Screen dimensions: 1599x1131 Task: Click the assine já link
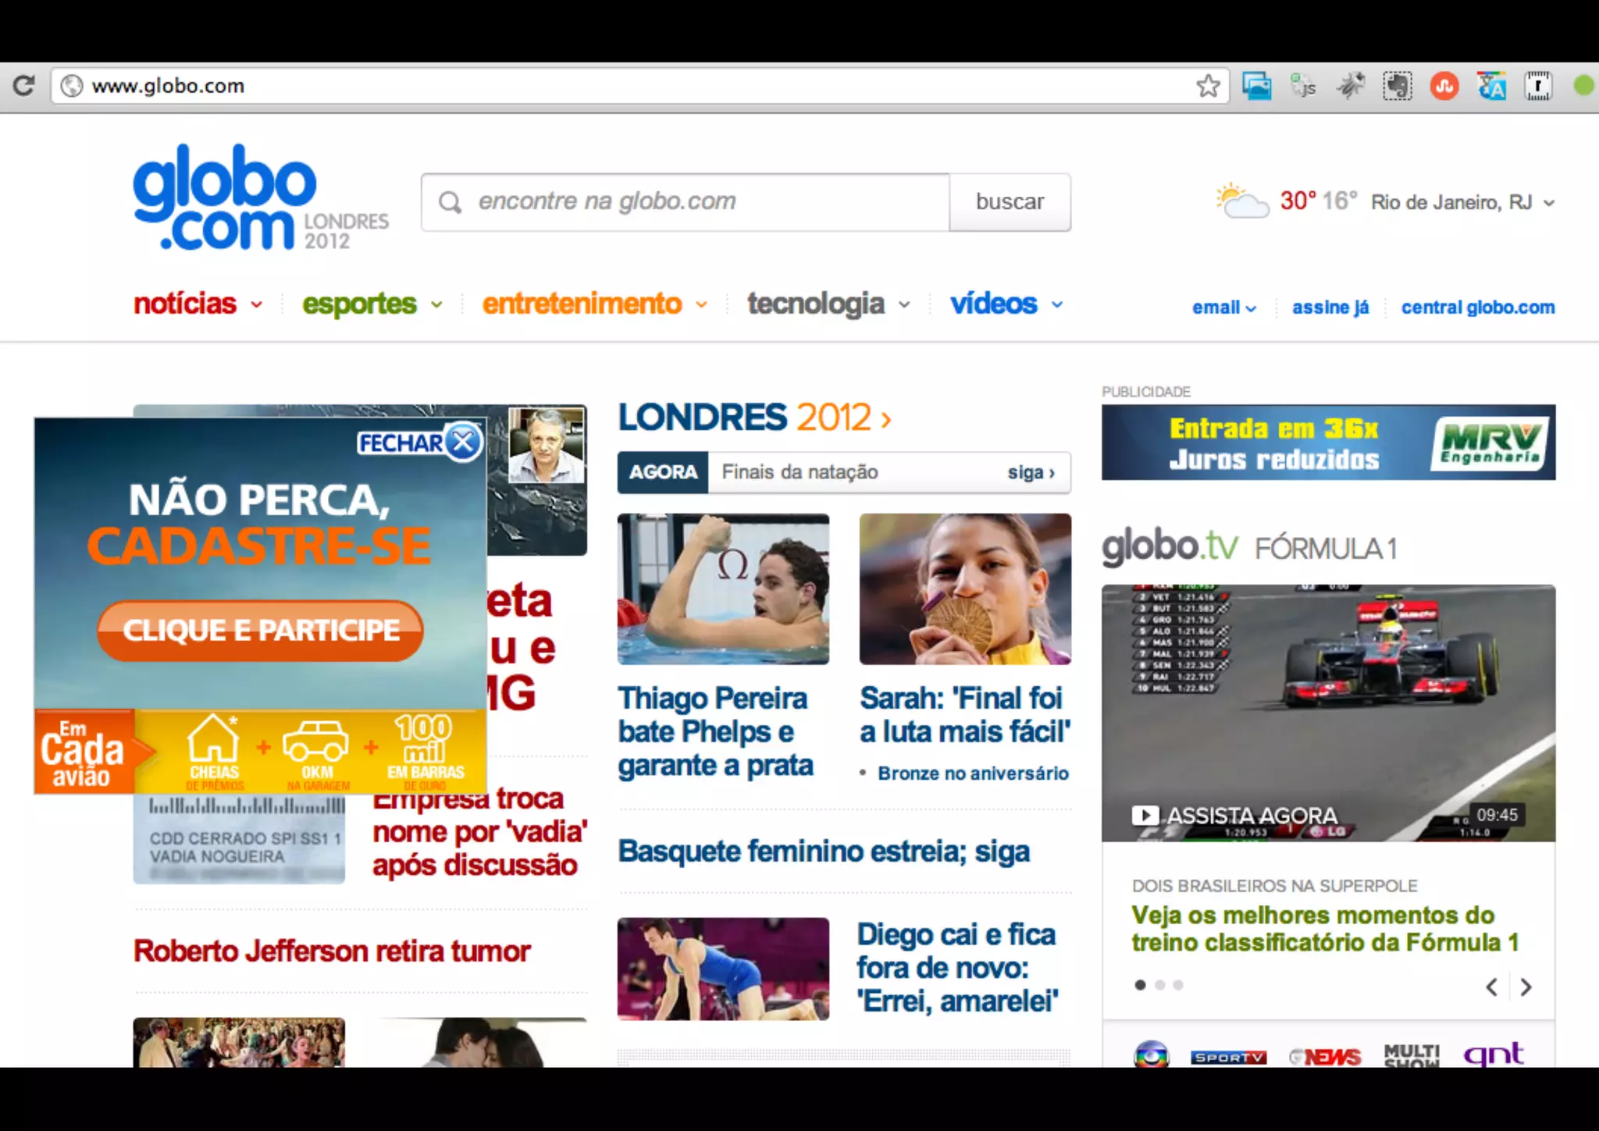point(1330,308)
